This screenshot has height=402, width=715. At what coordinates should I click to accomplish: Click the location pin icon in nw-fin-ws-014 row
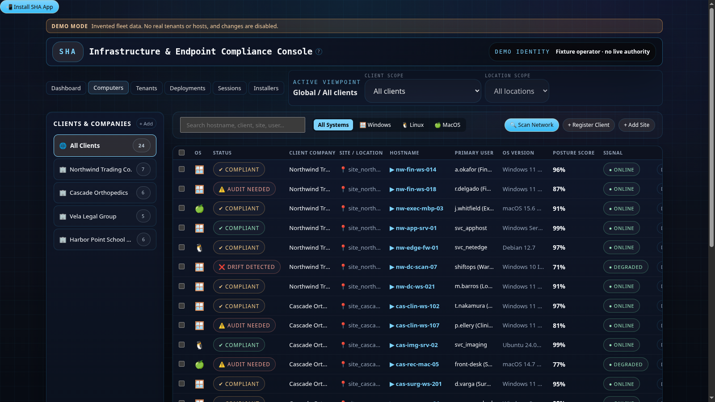(343, 170)
